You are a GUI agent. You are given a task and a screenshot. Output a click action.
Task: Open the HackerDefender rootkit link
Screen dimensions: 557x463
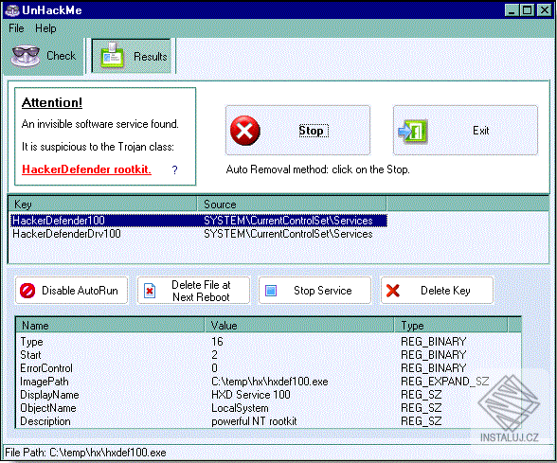click(x=87, y=169)
